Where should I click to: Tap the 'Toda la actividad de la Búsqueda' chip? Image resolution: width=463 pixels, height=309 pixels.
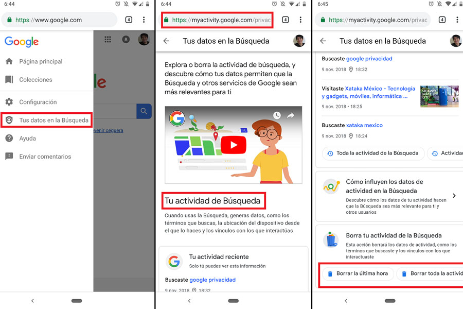373,153
